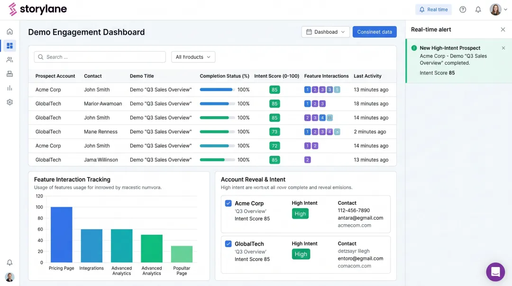The width and height of the screenshot is (512, 286).
Task: Click completion progress bar for Marior-Awamoan
Action: click(217, 103)
